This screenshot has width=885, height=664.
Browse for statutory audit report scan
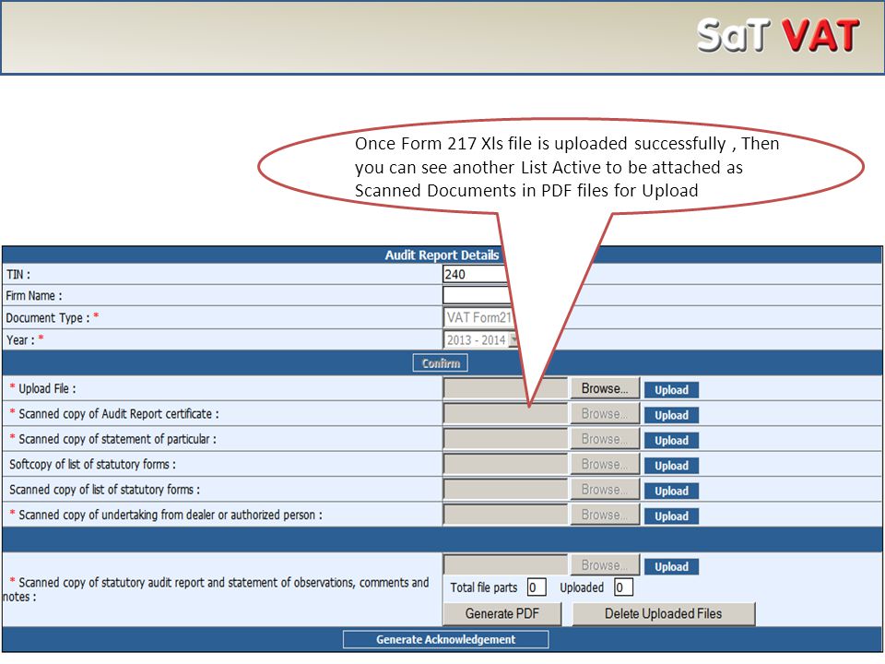605,565
